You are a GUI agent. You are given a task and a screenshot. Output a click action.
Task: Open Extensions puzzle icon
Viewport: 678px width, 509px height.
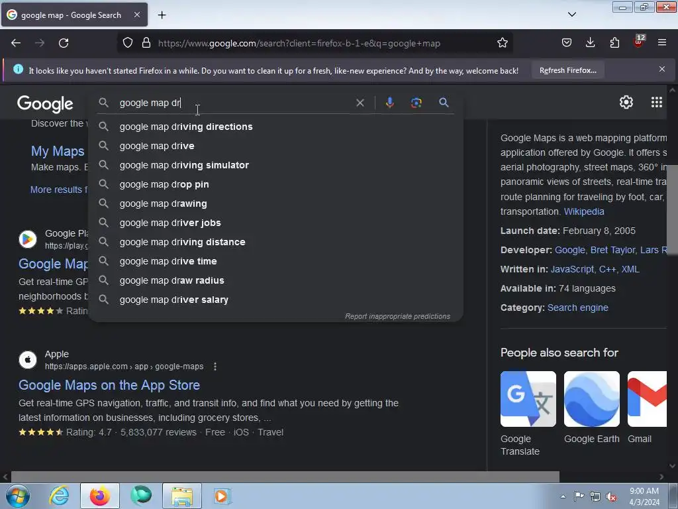pos(614,43)
